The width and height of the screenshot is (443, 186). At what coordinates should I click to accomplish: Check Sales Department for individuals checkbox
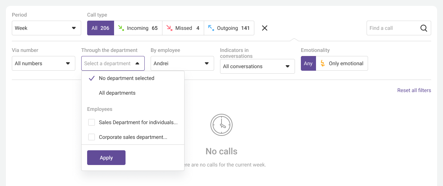point(92,122)
